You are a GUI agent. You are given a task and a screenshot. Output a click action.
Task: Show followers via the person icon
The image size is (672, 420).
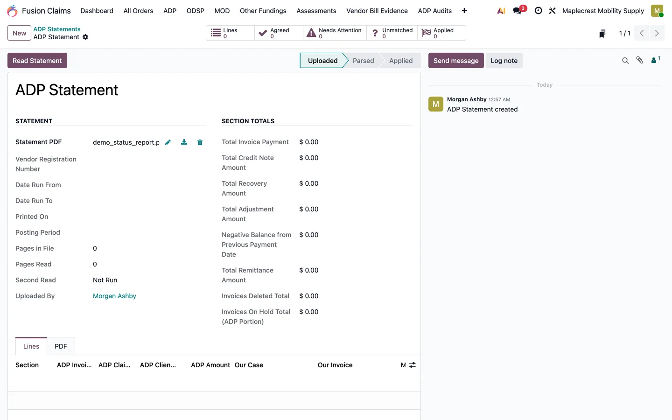pos(656,60)
